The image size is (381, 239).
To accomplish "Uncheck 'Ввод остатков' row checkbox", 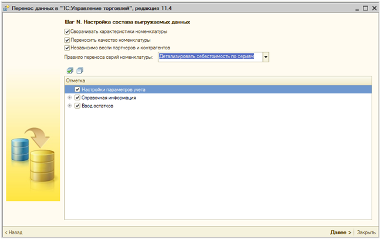I will [77, 106].
